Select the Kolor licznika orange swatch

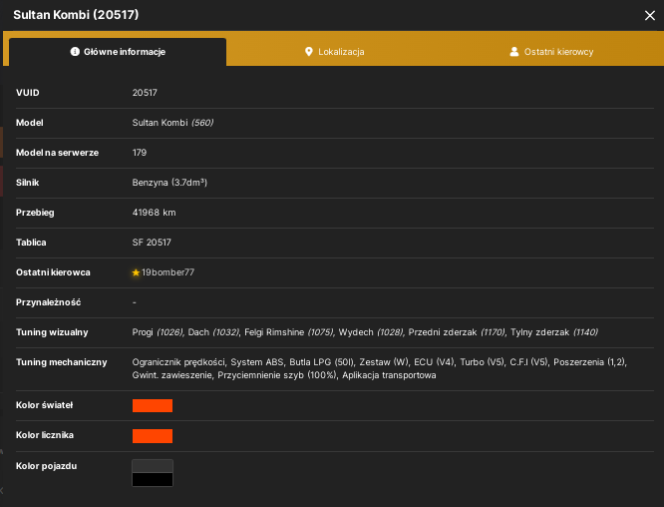[x=153, y=436]
